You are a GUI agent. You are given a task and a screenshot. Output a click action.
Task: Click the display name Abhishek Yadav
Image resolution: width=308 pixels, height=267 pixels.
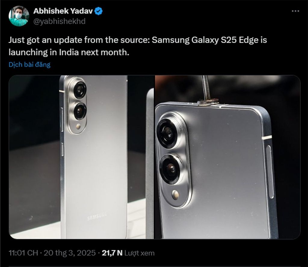tap(63, 11)
